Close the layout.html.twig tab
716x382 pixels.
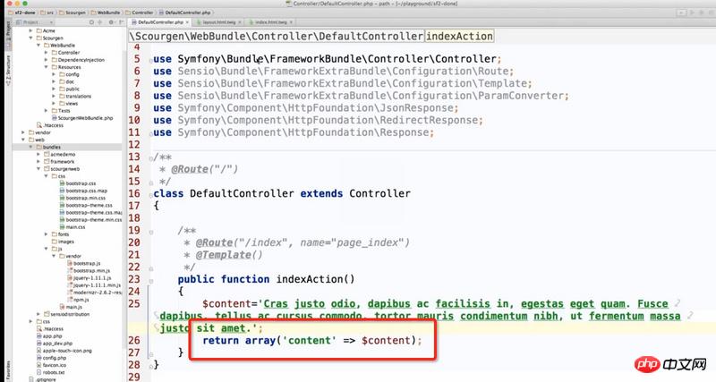point(240,21)
